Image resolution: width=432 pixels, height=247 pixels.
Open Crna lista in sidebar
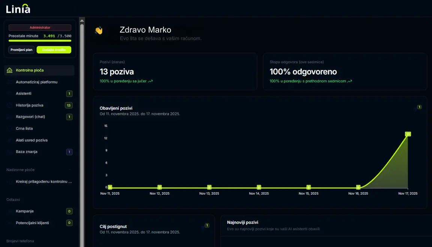coord(24,128)
